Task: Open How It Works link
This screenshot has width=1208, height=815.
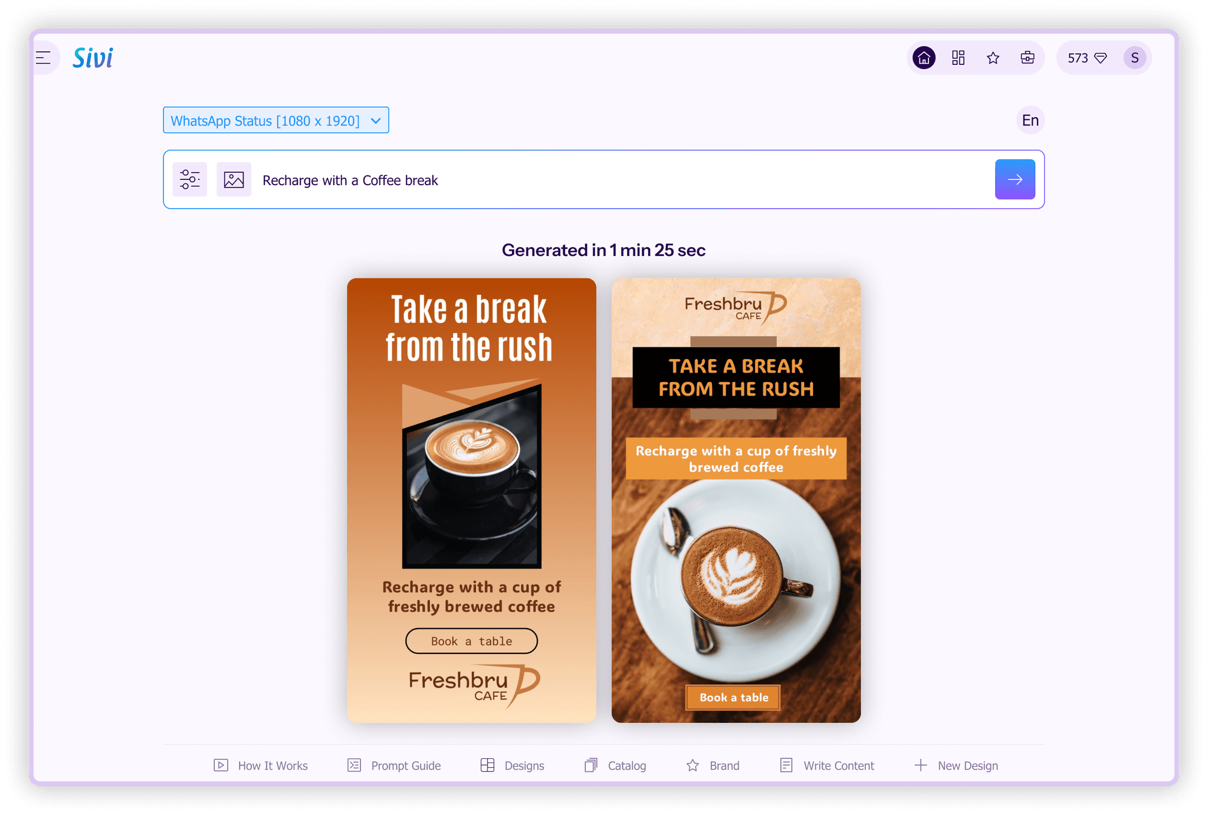Action: click(x=260, y=765)
